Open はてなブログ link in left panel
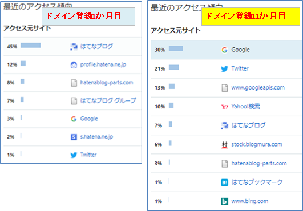 [96, 46]
